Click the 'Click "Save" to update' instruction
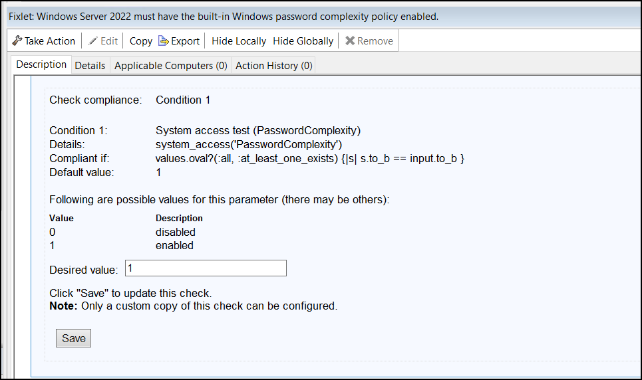The height and width of the screenshot is (380, 642). click(130, 293)
